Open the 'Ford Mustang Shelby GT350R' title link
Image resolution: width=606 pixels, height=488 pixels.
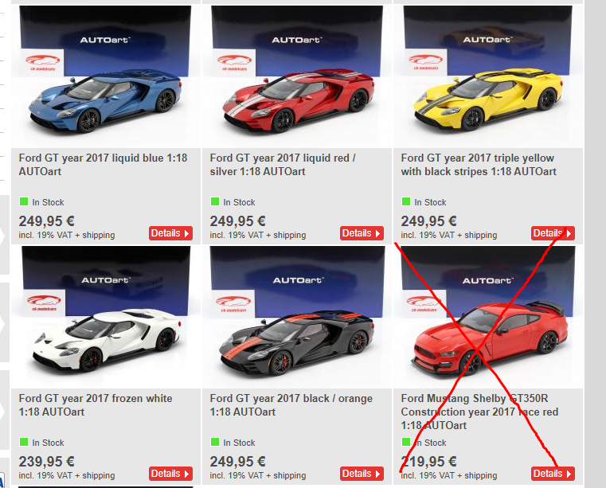(479, 412)
